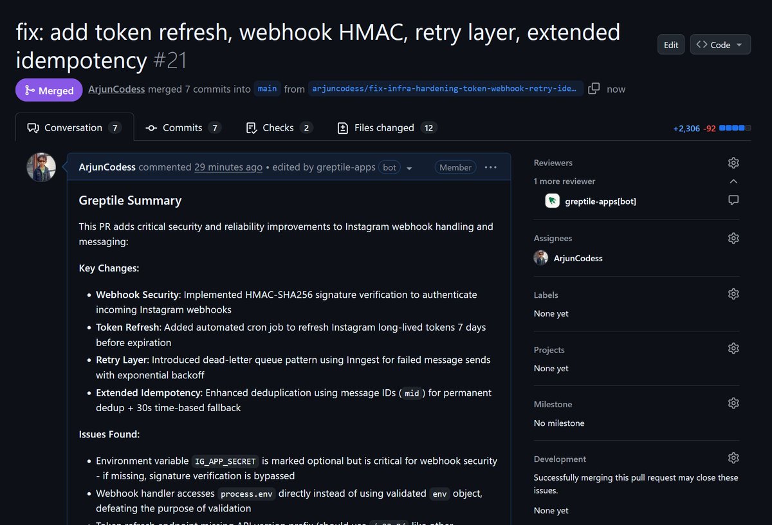Click 'None yet' under Labels
Image resolution: width=772 pixels, height=525 pixels.
tap(551, 314)
